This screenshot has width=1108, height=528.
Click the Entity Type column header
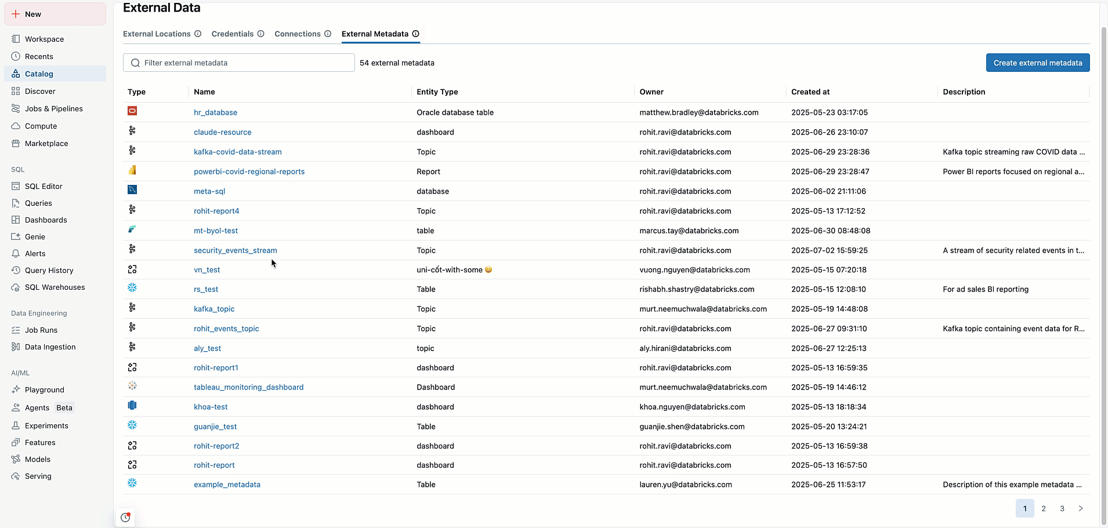pos(437,92)
